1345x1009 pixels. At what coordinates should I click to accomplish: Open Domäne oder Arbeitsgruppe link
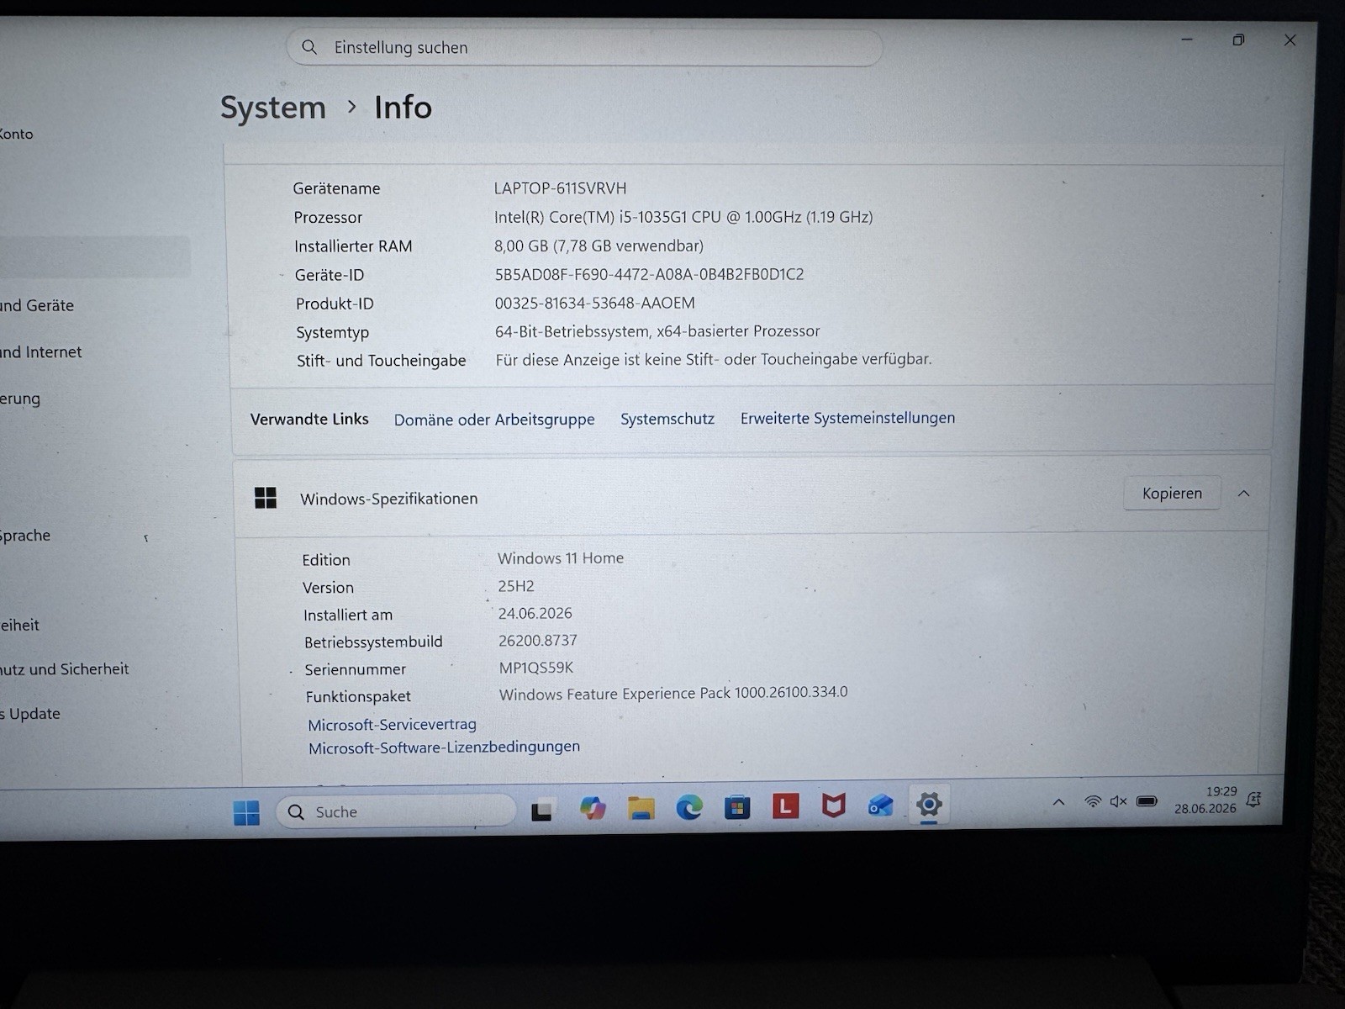click(494, 420)
